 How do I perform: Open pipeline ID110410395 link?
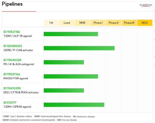point(12,88)
